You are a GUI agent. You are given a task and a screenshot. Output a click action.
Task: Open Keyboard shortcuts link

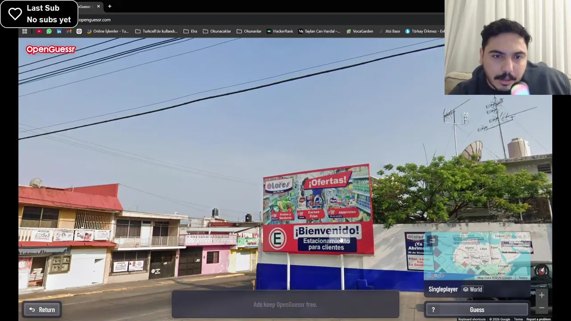click(472, 319)
